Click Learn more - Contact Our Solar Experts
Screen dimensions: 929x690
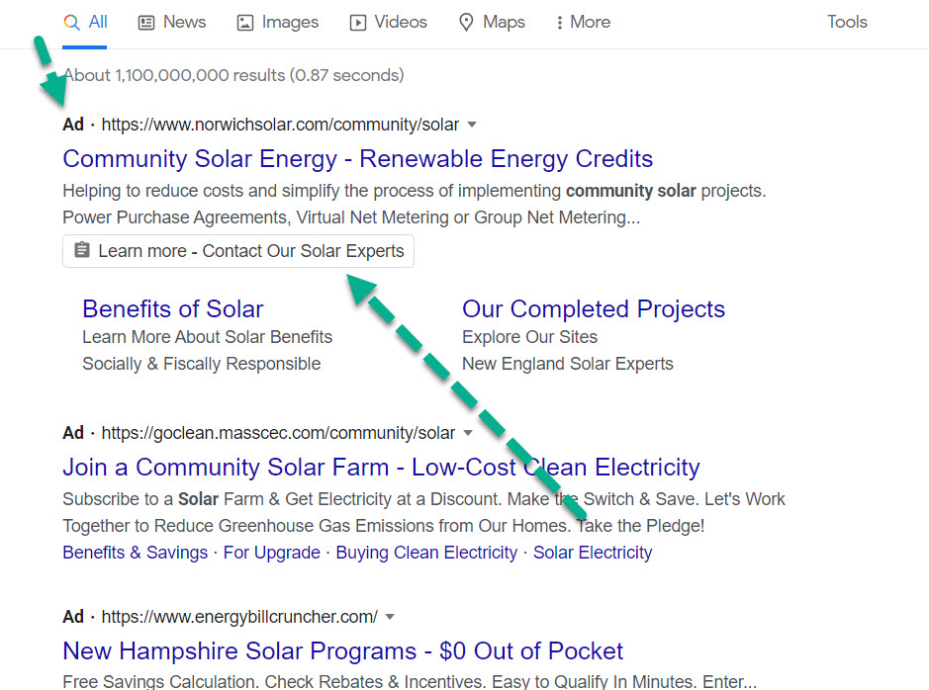[x=251, y=251]
